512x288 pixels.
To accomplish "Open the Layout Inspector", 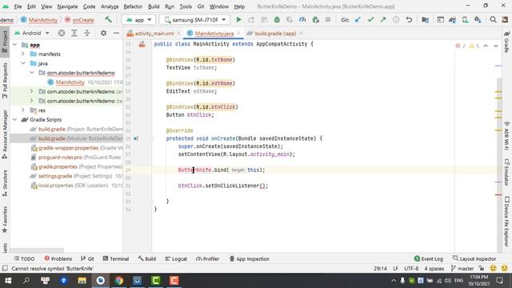I will [x=474, y=258].
